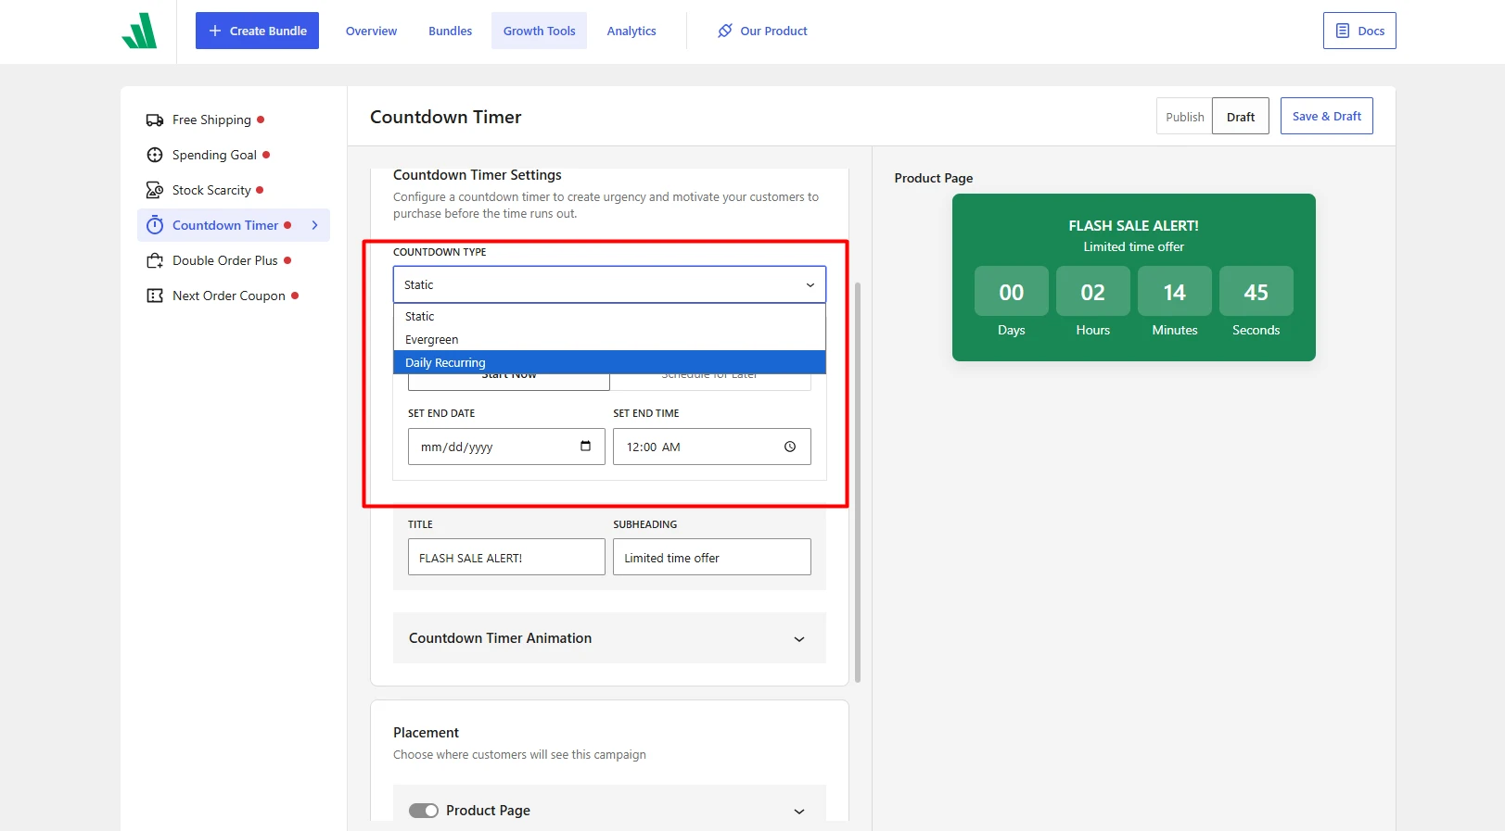
Task: Open the Bundles tab
Action: 451,31
